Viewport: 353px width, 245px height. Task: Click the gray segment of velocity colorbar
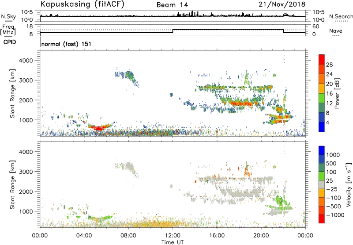click(322, 184)
